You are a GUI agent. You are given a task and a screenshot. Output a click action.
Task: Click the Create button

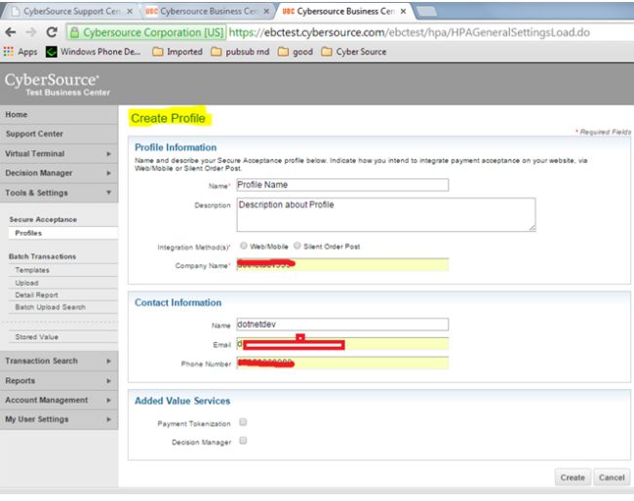pyautogui.click(x=573, y=478)
